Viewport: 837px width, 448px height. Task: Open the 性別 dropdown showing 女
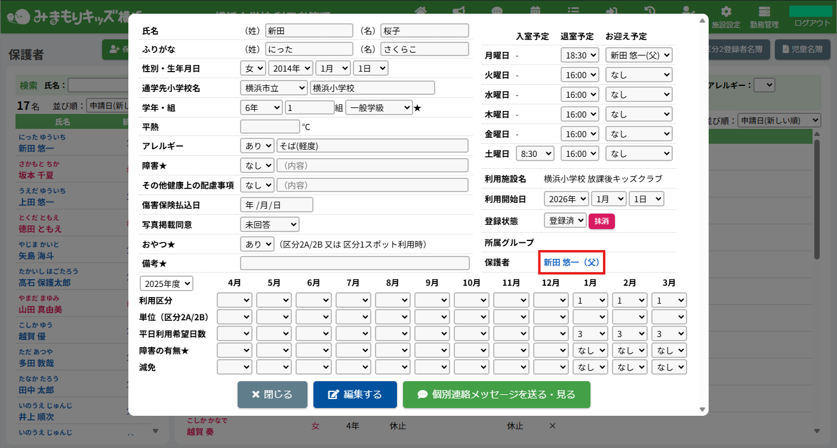pos(253,69)
